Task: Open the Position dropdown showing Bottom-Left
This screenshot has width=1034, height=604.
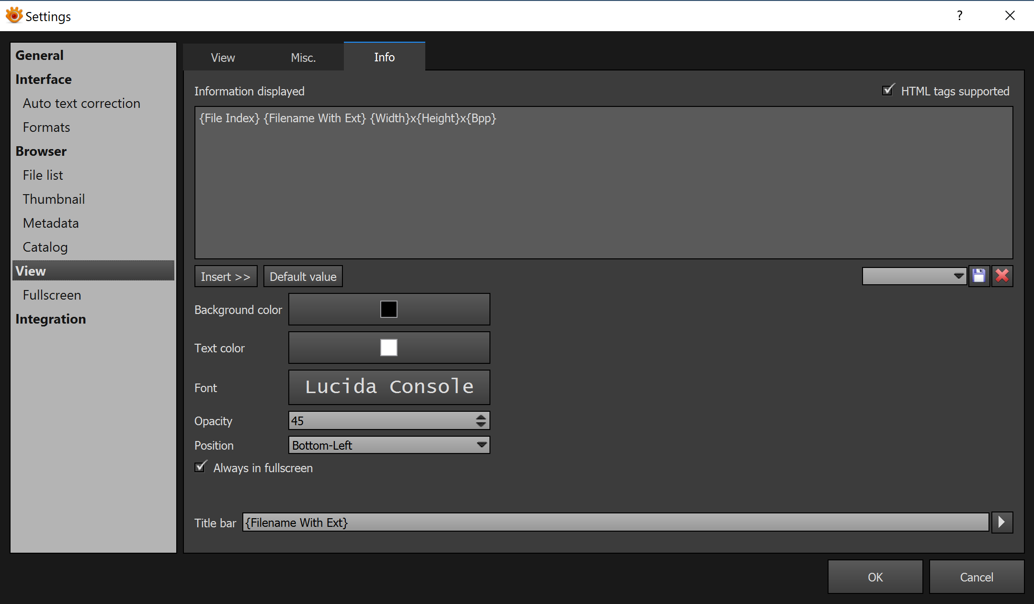Action: 389,445
